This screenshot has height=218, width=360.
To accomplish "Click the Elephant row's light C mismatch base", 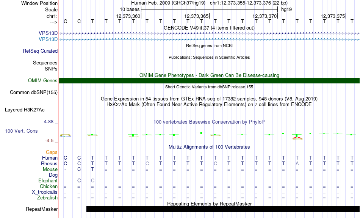I will [x=92, y=180].
